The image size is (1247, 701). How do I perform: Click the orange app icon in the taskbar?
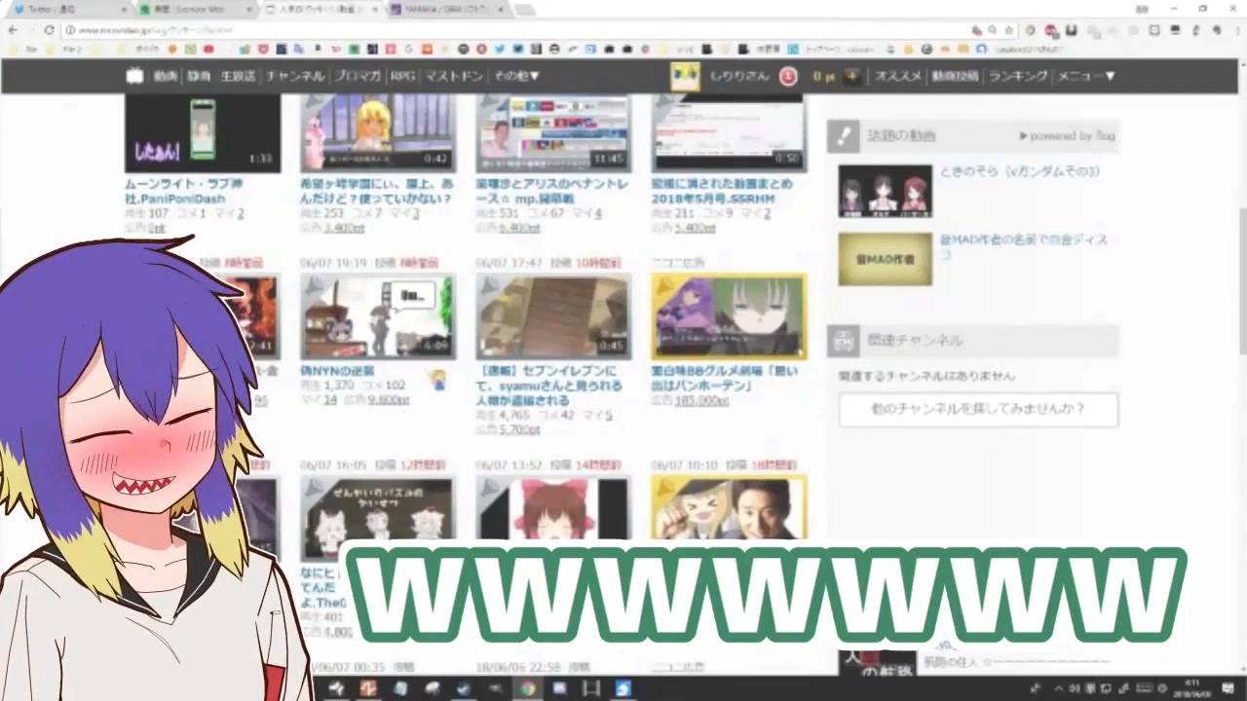point(367,688)
